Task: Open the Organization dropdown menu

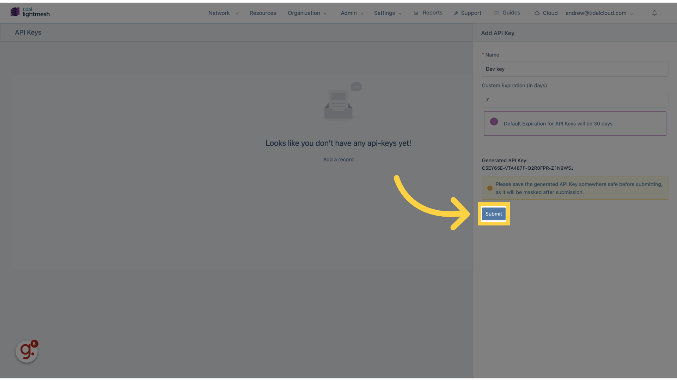Action: (307, 13)
